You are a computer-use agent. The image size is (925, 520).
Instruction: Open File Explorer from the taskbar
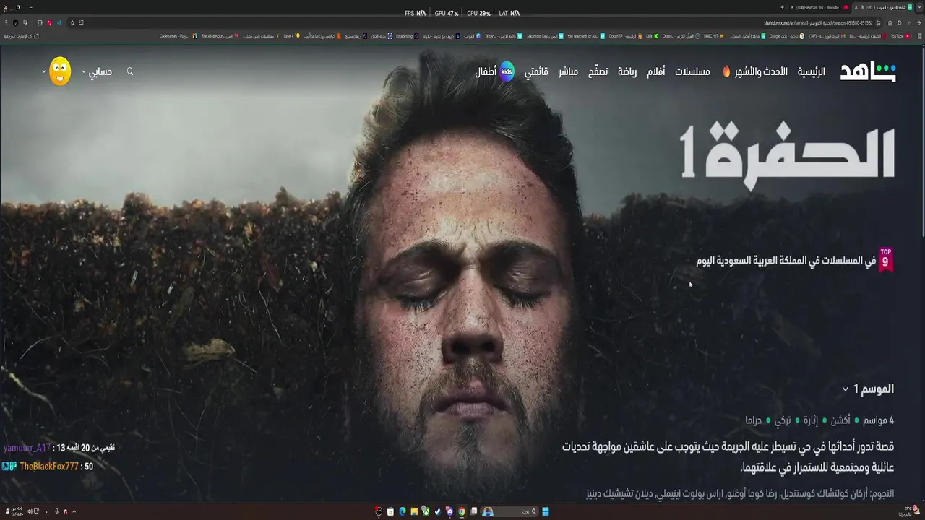[x=414, y=511]
